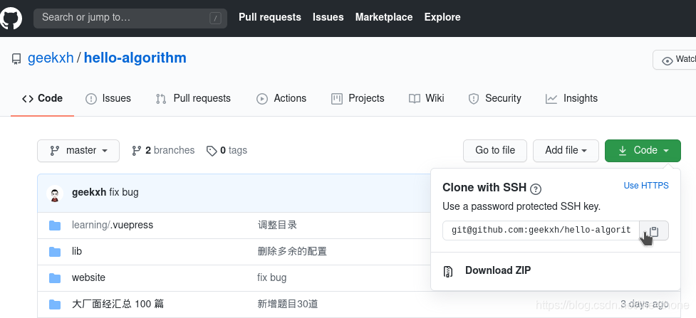The height and width of the screenshot is (318, 696).
Task: Focus the Search or jump to field
Action: coord(130,18)
